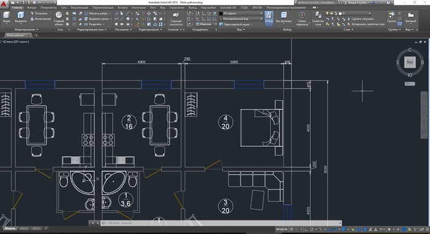Switch to the Лист1 layout tab
The image size is (430, 234).
point(24,228)
